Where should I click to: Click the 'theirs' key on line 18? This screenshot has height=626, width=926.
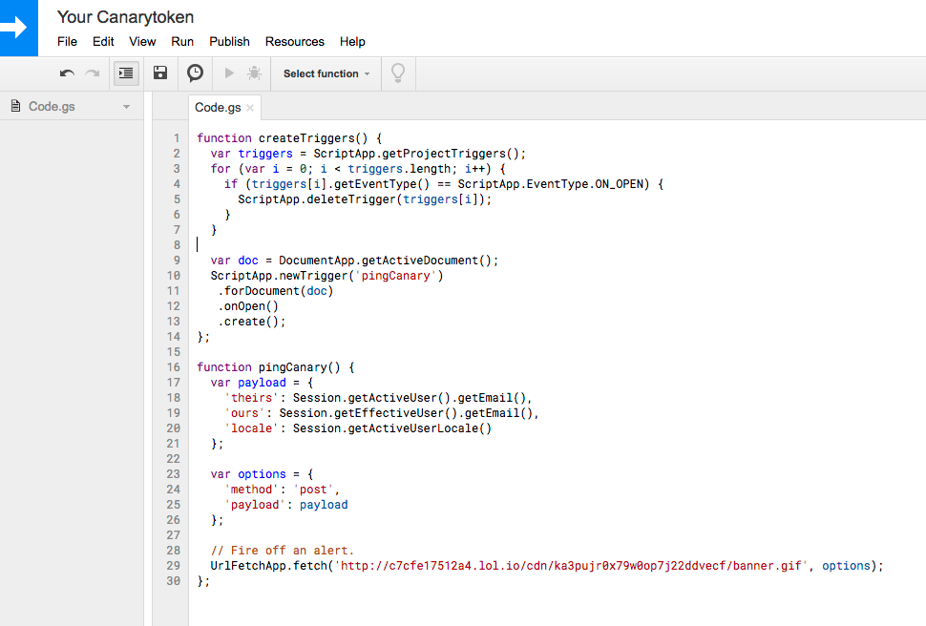(251, 398)
